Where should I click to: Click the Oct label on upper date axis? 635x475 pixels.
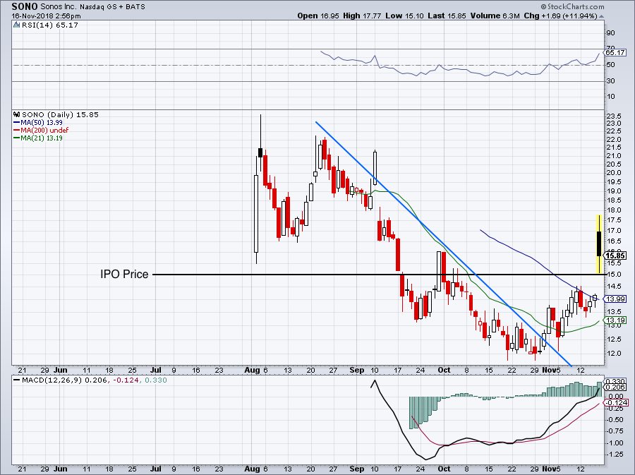[x=444, y=370]
